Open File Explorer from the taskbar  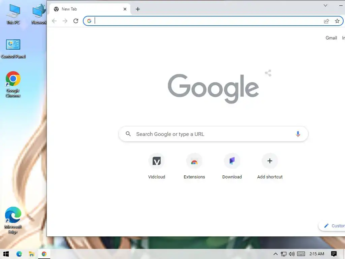31,254
